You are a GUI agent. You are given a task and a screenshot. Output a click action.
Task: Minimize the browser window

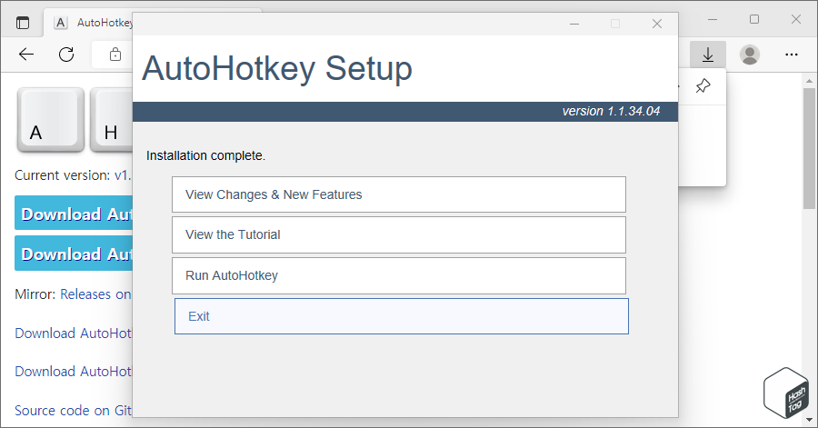713,19
